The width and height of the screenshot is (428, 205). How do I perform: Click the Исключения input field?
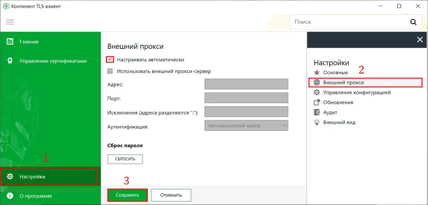coord(246,112)
